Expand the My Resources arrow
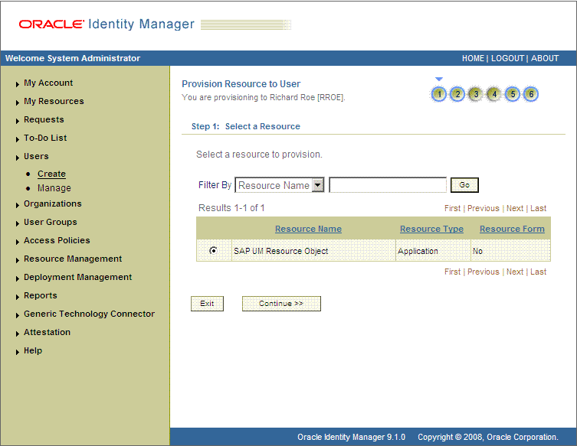This screenshot has height=446, width=577. [x=18, y=103]
